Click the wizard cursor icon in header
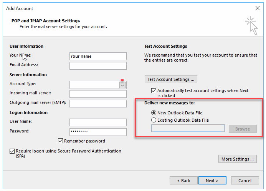266x191 pixels. pos(251,25)
